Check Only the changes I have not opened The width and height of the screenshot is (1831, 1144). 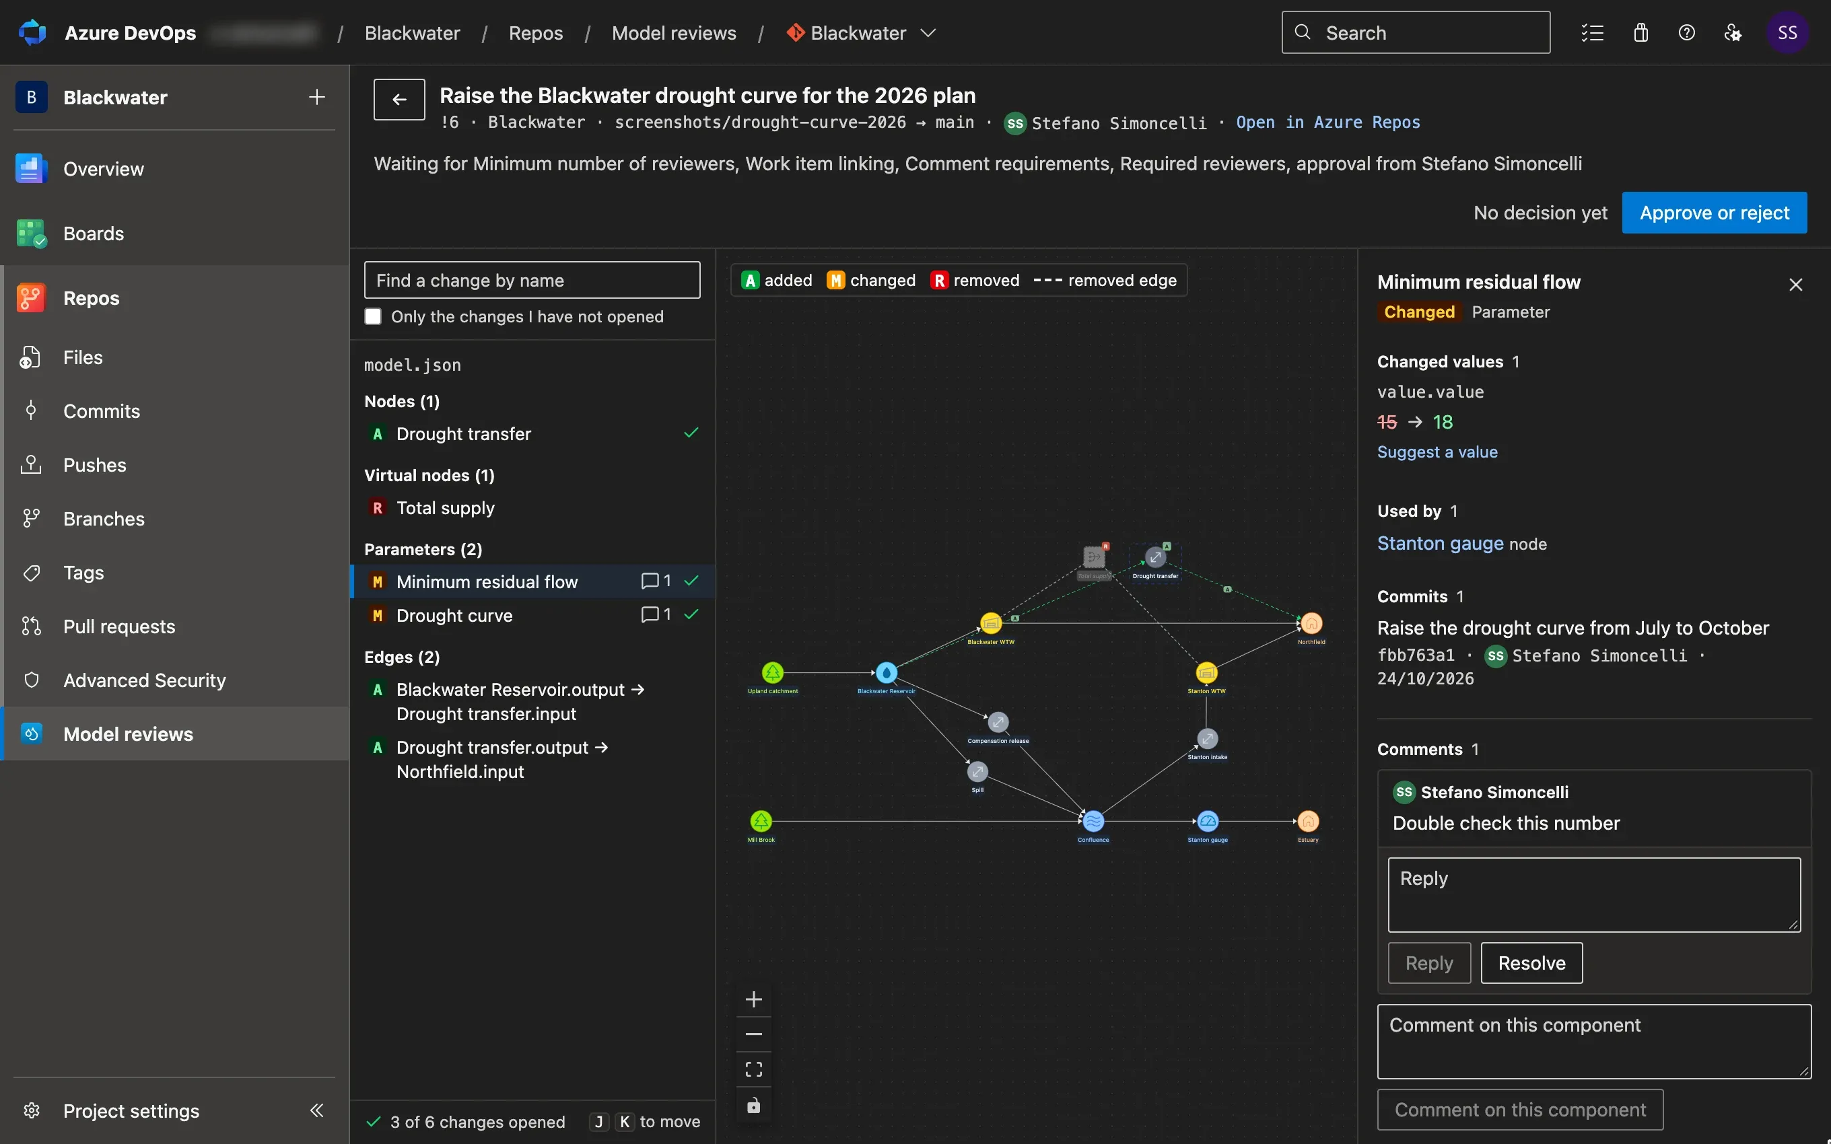pos(373,316)
